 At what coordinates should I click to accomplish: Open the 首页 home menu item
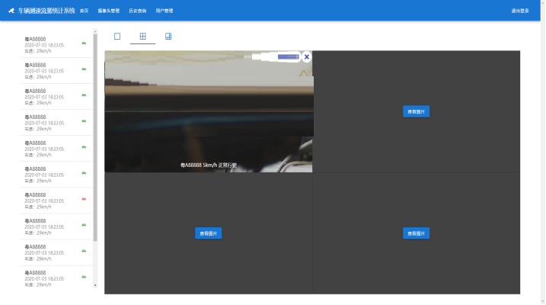[84, 11]
